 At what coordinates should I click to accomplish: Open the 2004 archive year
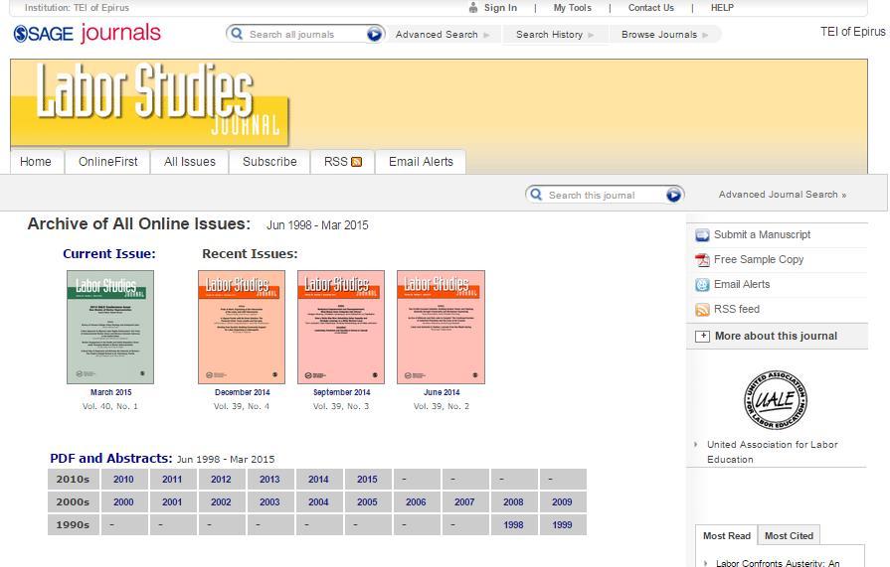pos(318,501)
